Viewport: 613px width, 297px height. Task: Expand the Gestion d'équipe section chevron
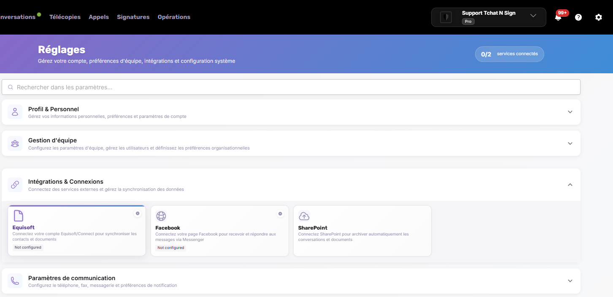click(570, 144)
